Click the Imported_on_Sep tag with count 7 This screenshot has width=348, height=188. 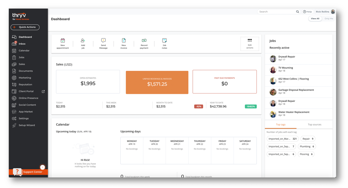(281, 147)
